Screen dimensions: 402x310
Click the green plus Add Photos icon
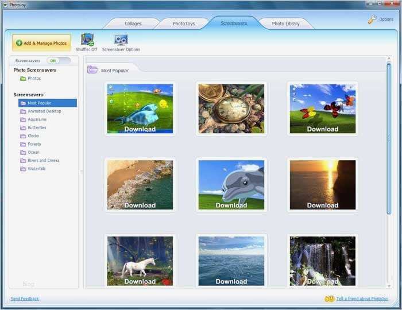pyautogui.click(x=19, y=43)
